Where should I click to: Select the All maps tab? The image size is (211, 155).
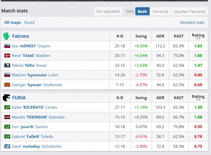(13, 23)
